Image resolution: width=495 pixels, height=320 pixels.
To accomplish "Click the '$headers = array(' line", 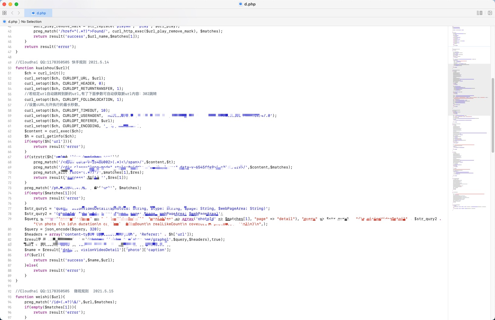I will pos(109,234).
